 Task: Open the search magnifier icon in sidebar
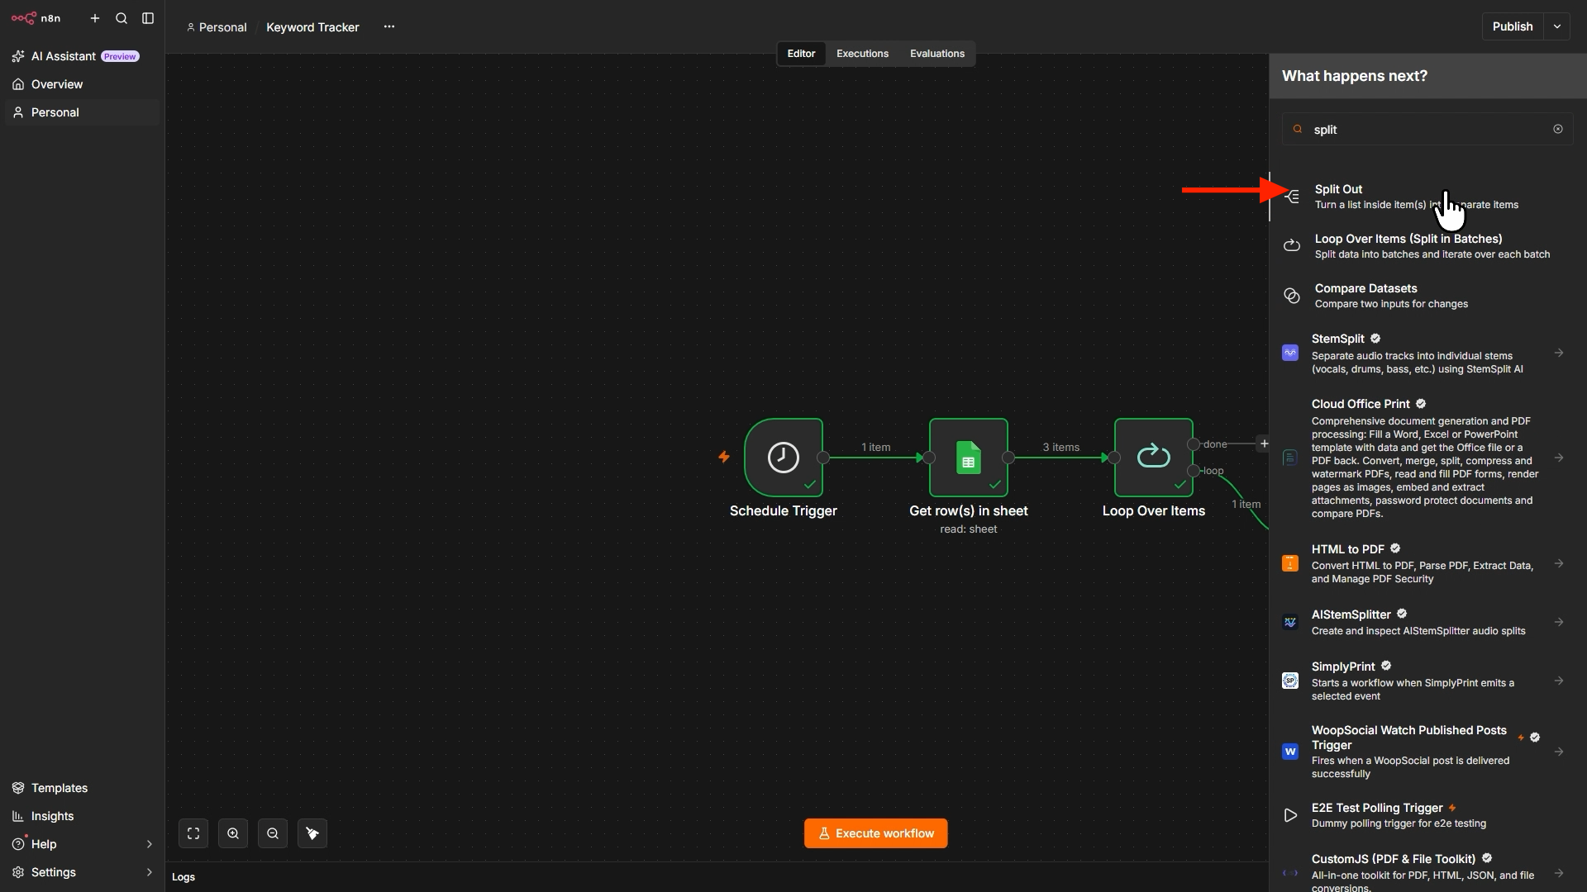[122, 18]
